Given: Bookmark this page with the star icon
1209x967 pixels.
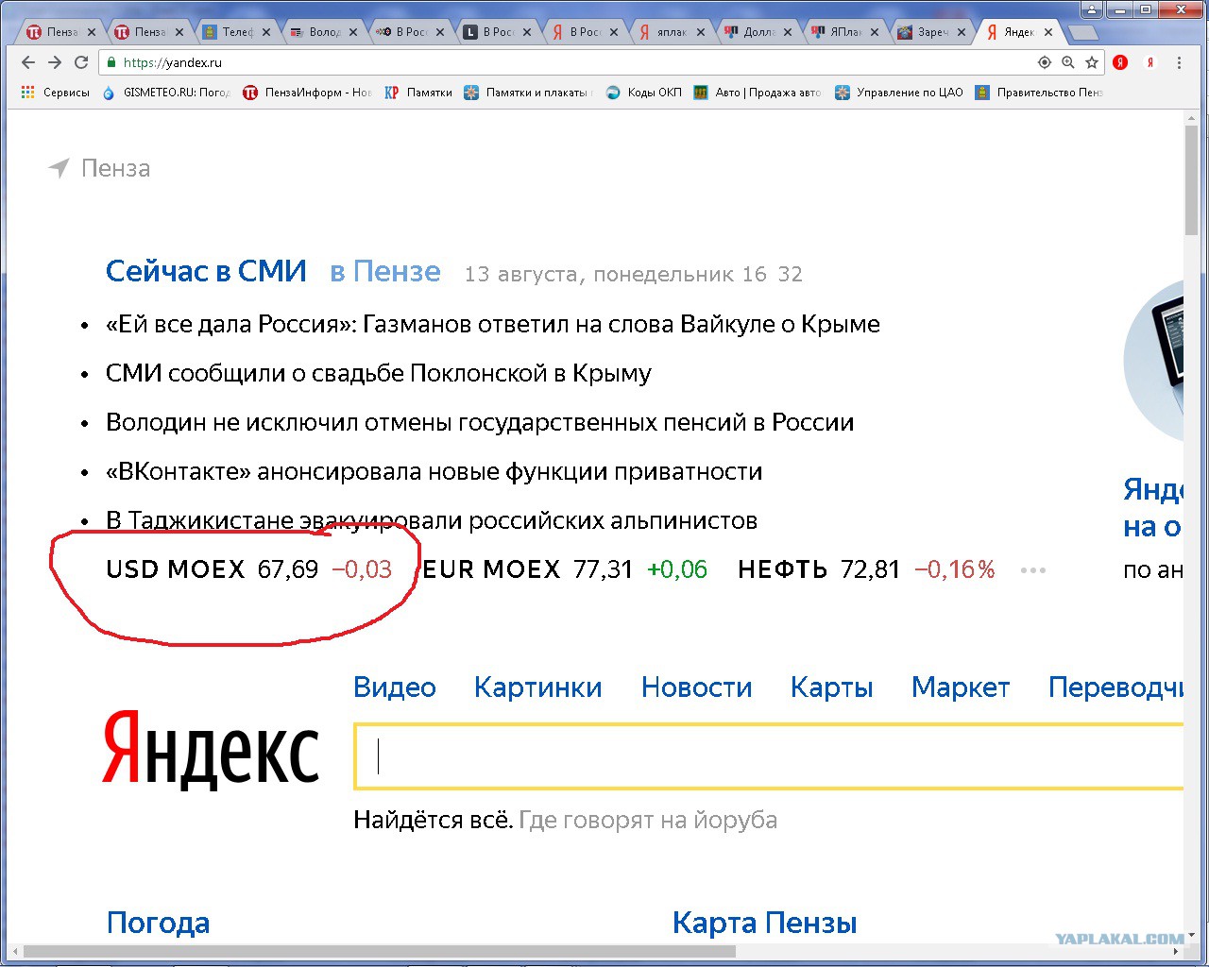Looking at the screenshot, I should (1092, 62).
